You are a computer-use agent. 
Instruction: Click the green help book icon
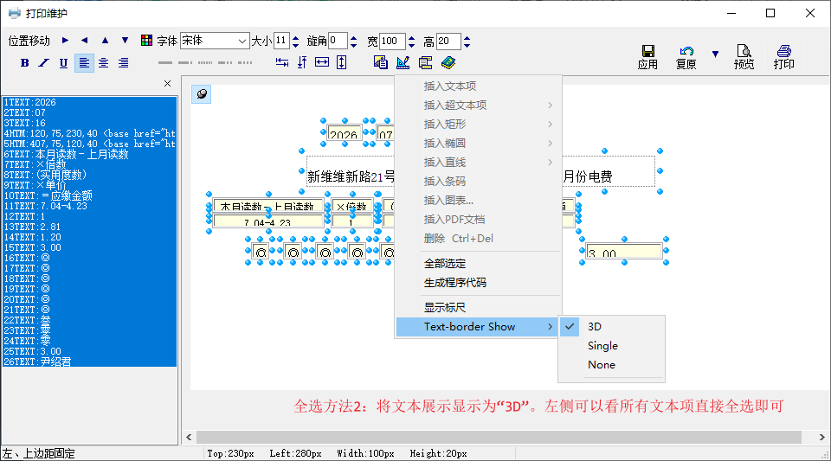(448, 62)
